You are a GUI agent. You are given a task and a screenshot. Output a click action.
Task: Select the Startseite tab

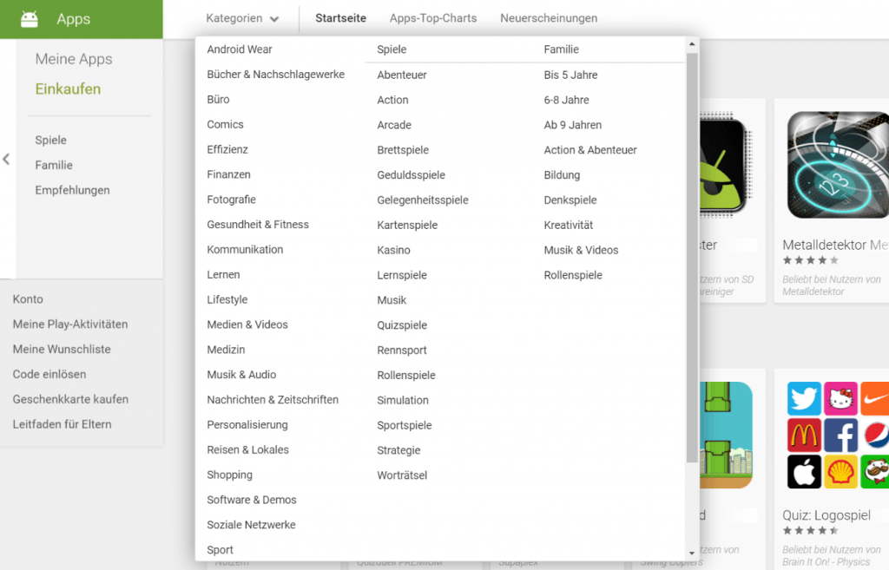pyautogui.click(x=340, y=18)
